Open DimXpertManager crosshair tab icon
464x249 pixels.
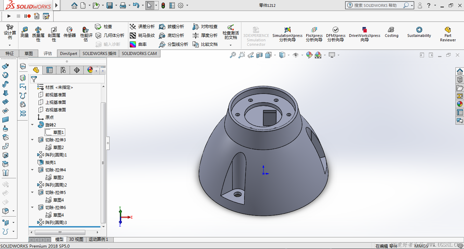click(77, 70)
